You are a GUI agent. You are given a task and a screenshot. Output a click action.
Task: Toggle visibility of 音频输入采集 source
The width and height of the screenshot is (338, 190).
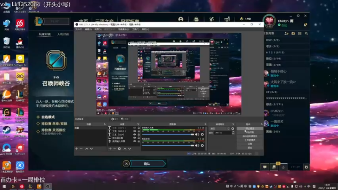(134, 141)
